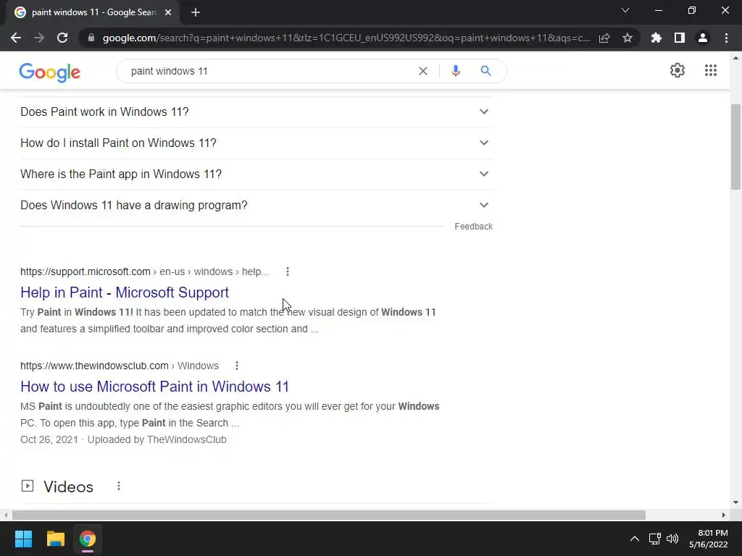The width and height of the screenshot is (742, 556).
Task: Click the scroll down arrow
Action: (x=735, y=502)
